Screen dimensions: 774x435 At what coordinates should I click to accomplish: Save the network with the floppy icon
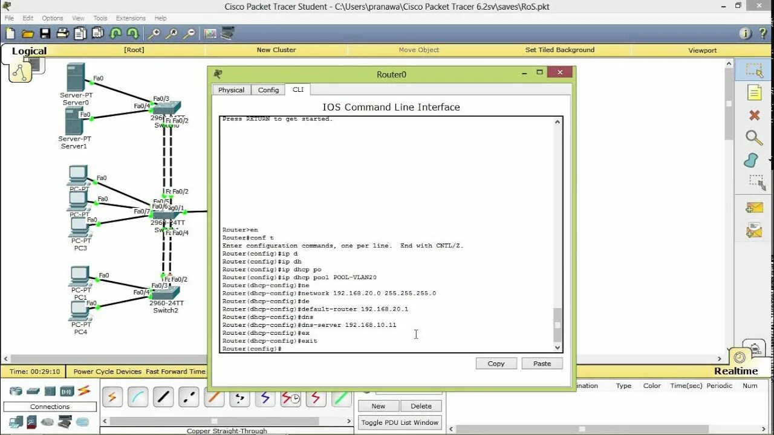[45, 33]
